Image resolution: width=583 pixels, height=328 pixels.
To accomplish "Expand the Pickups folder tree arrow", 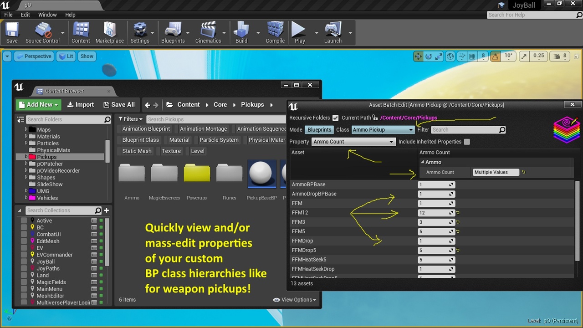I will 26,157.
